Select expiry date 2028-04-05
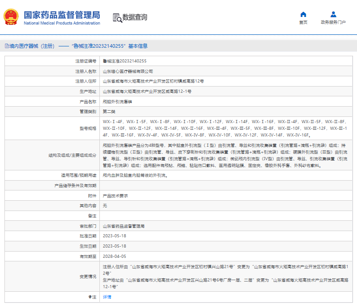Viewport: 357px width, 306px height. (x=114, y=256)
